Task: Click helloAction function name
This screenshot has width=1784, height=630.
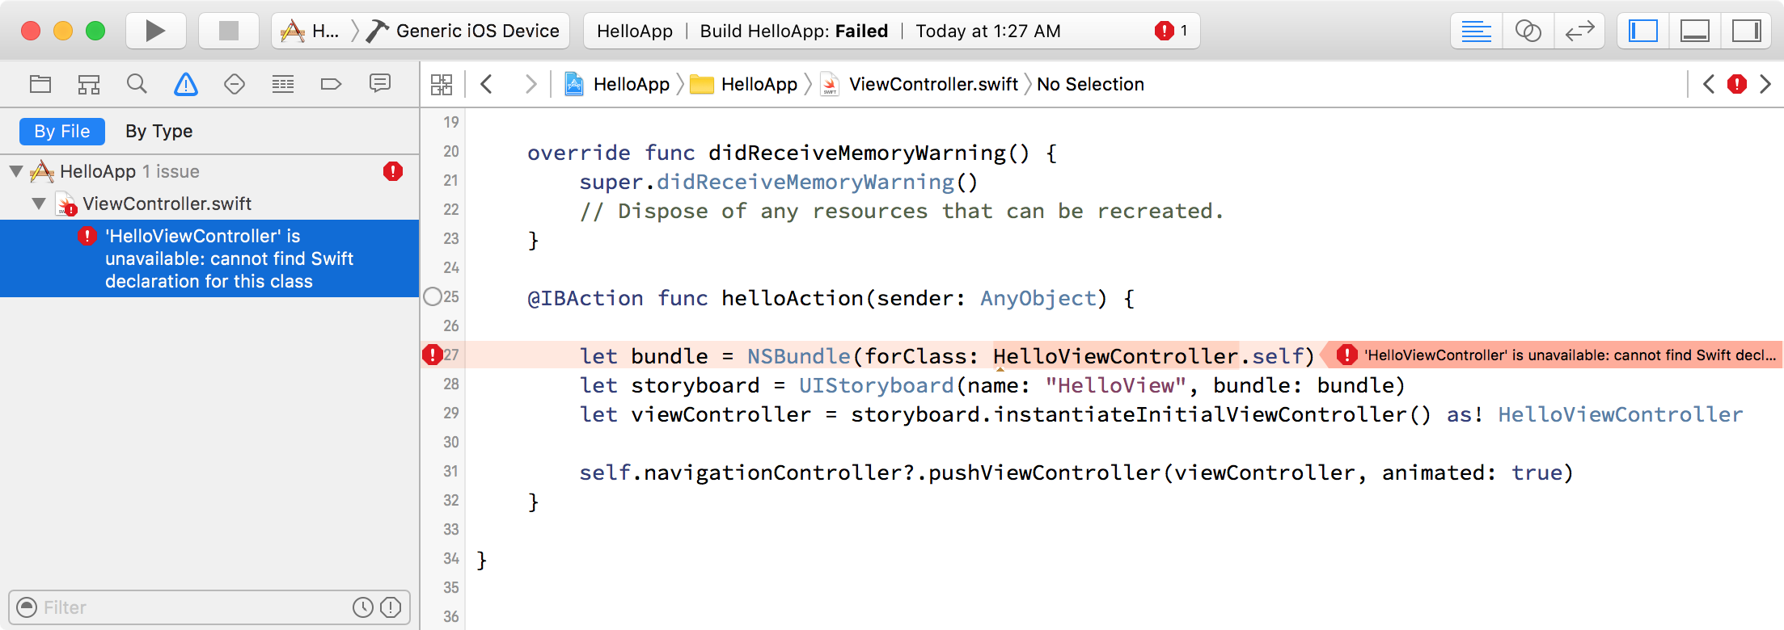Action: tap(793, 298)
